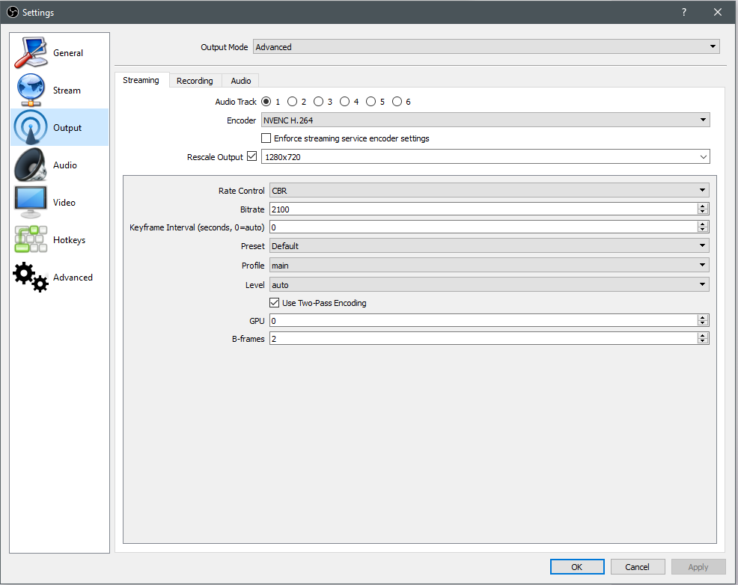Decrease GPU value with down arrow

pyautogui.click(x=703, y=323)
